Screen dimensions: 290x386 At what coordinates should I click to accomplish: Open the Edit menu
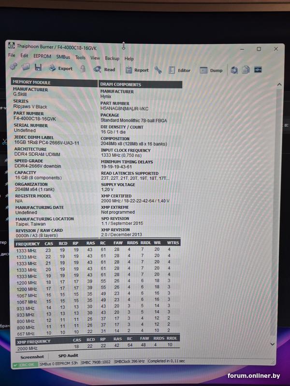coord(24,55)
